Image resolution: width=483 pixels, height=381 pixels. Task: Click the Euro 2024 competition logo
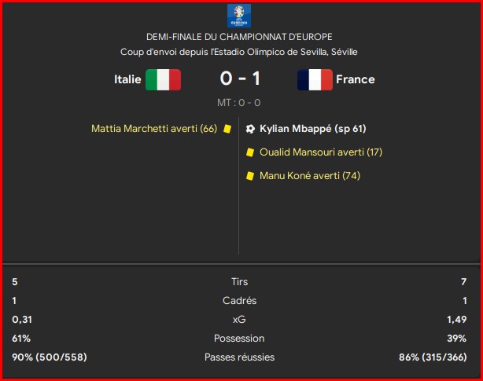(x=238, y=16)
